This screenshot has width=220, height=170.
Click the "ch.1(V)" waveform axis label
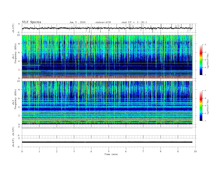click(13, 28)
